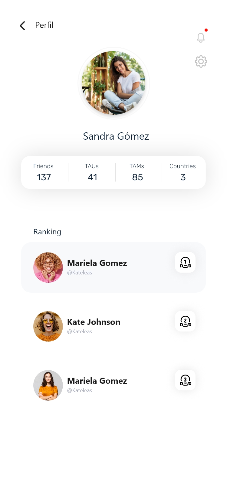Go back using the arrow beside Perfil
Image resolution: width=227 pixels, height=493 pixels.
pyautogui.click(x=22, y=25)
